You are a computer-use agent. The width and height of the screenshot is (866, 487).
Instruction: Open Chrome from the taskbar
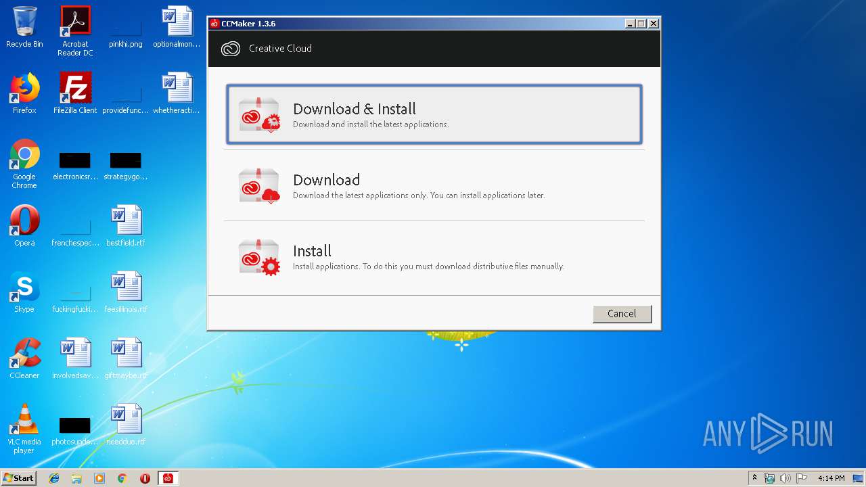tap(122, 478)
